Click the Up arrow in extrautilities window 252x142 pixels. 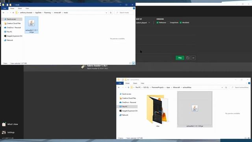(x=128, y=88)
